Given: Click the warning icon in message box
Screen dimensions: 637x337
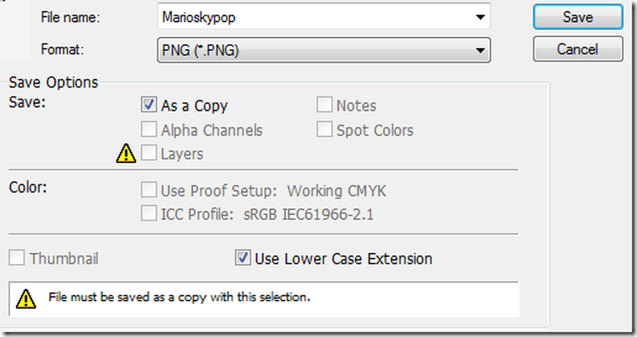Looking at the screenshot, I should tap(25, 298).
